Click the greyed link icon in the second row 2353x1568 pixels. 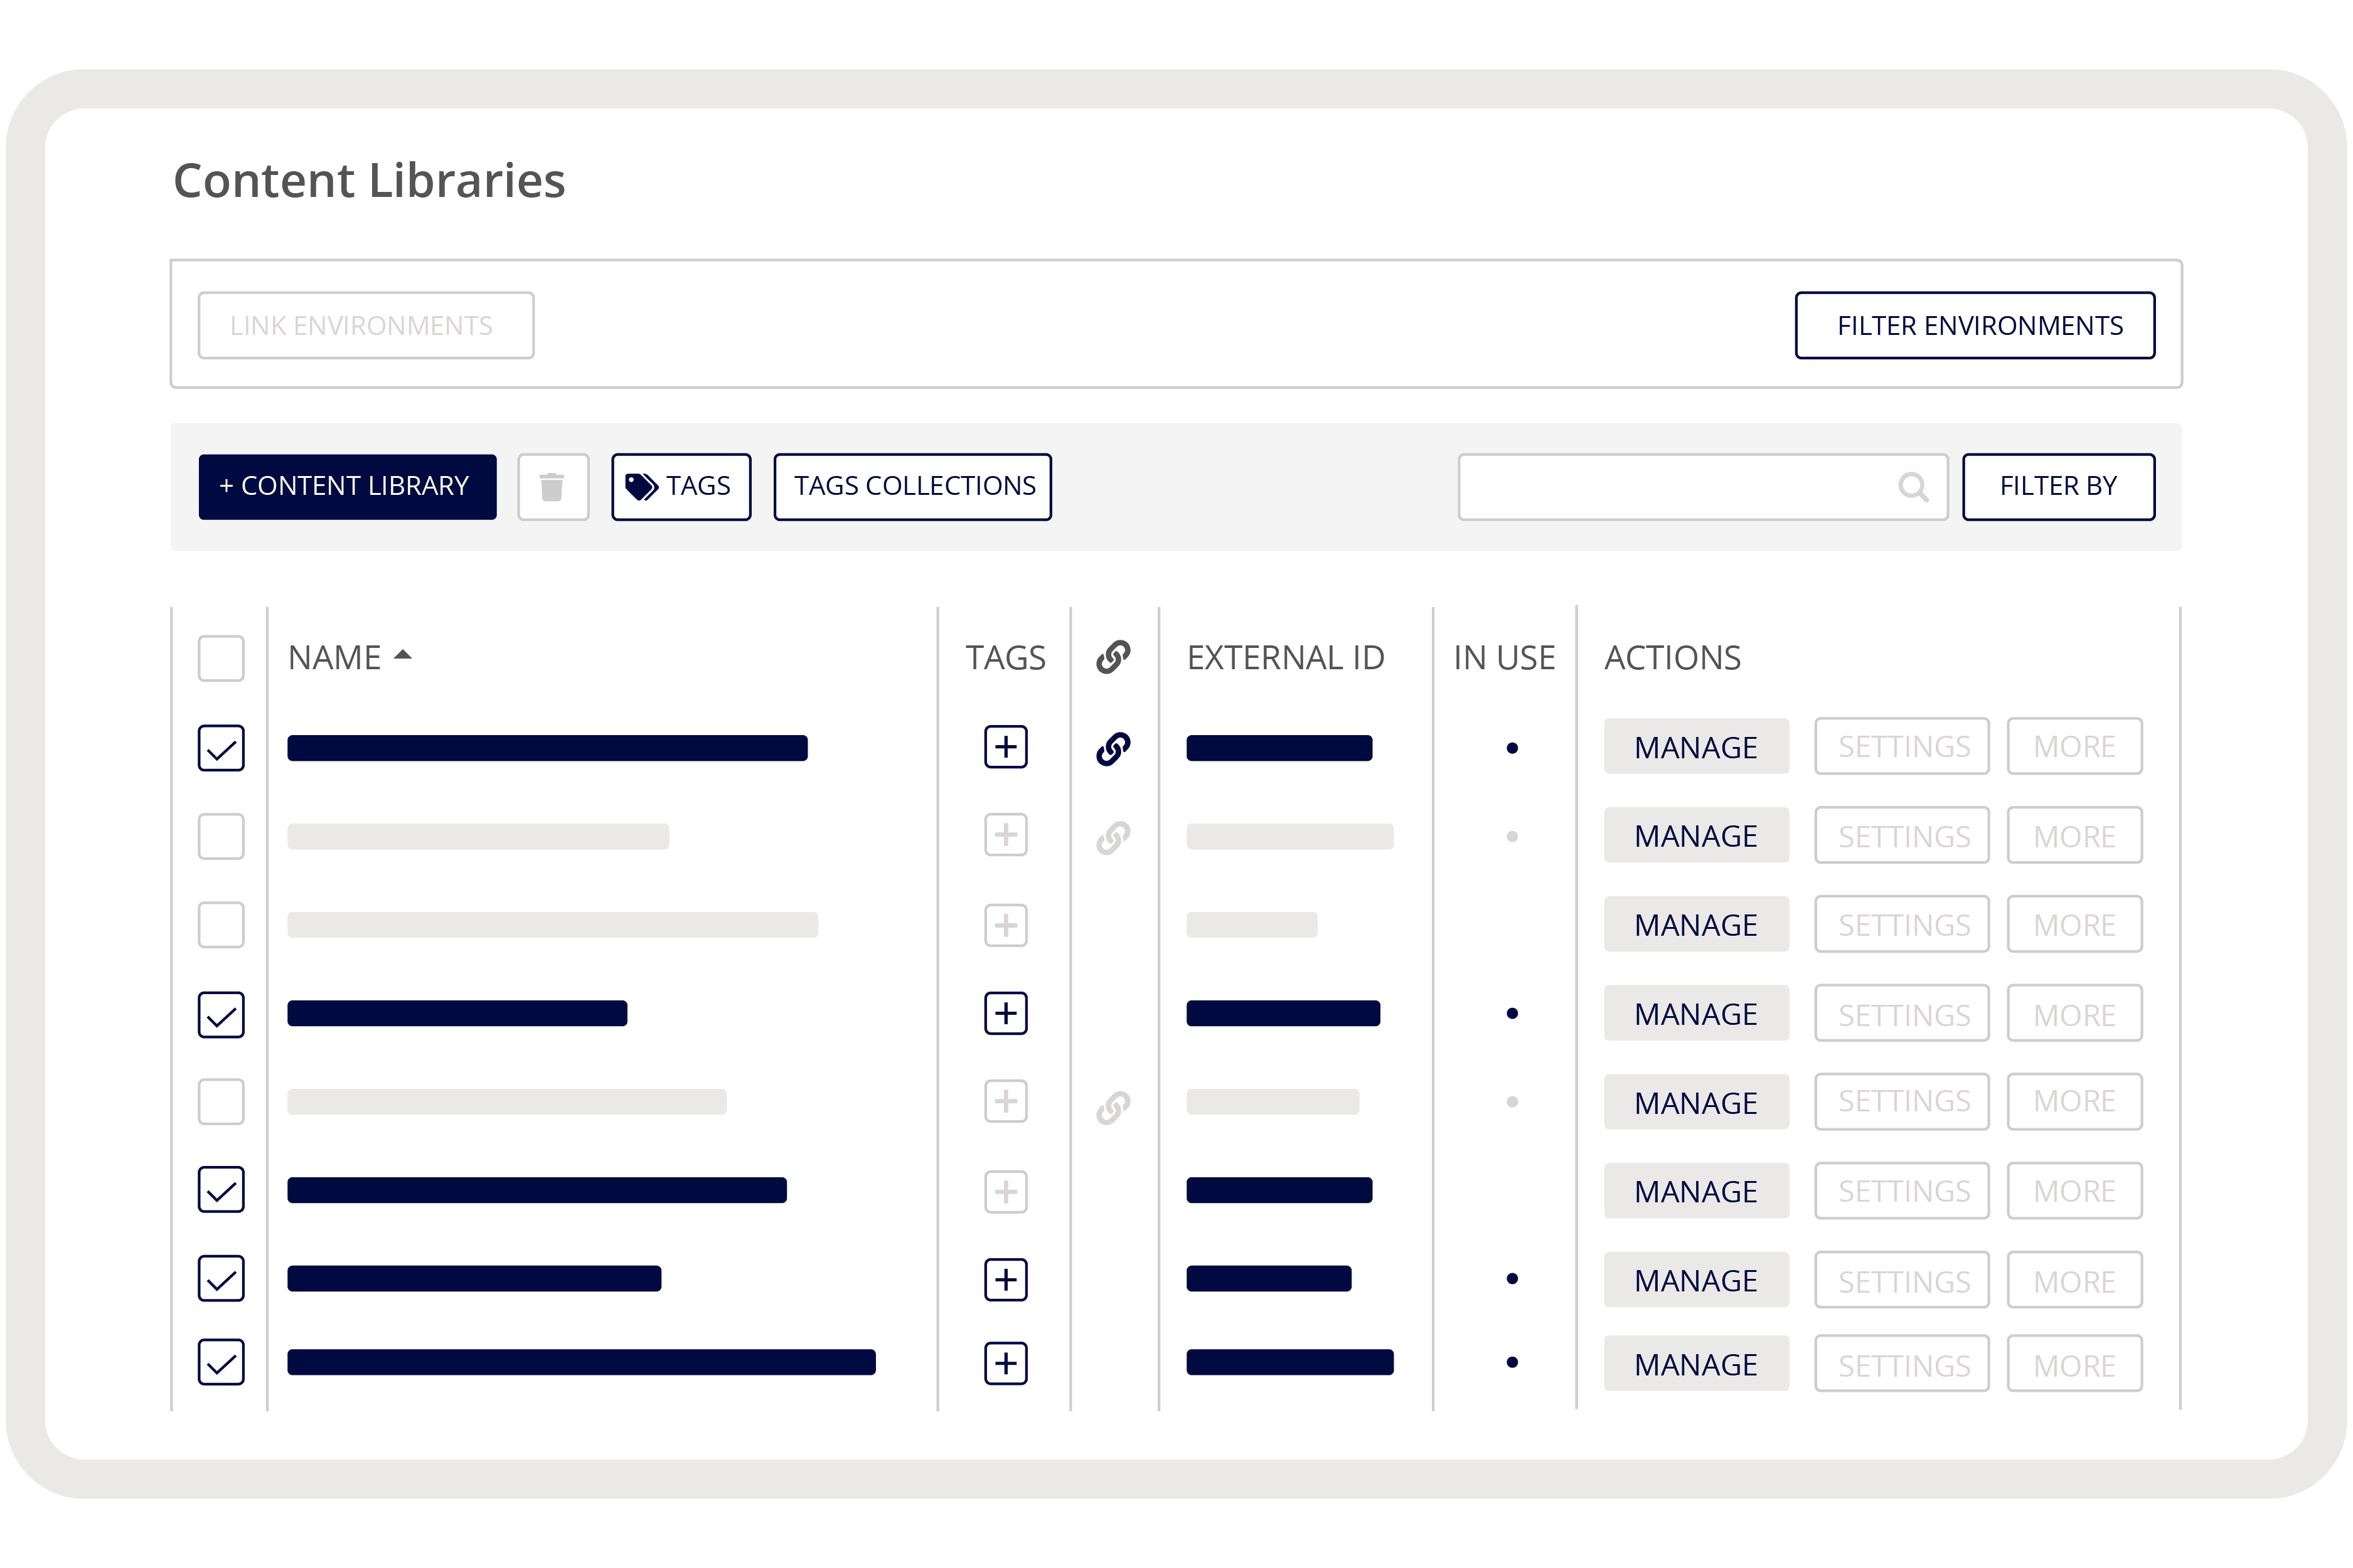[1112, 837]
